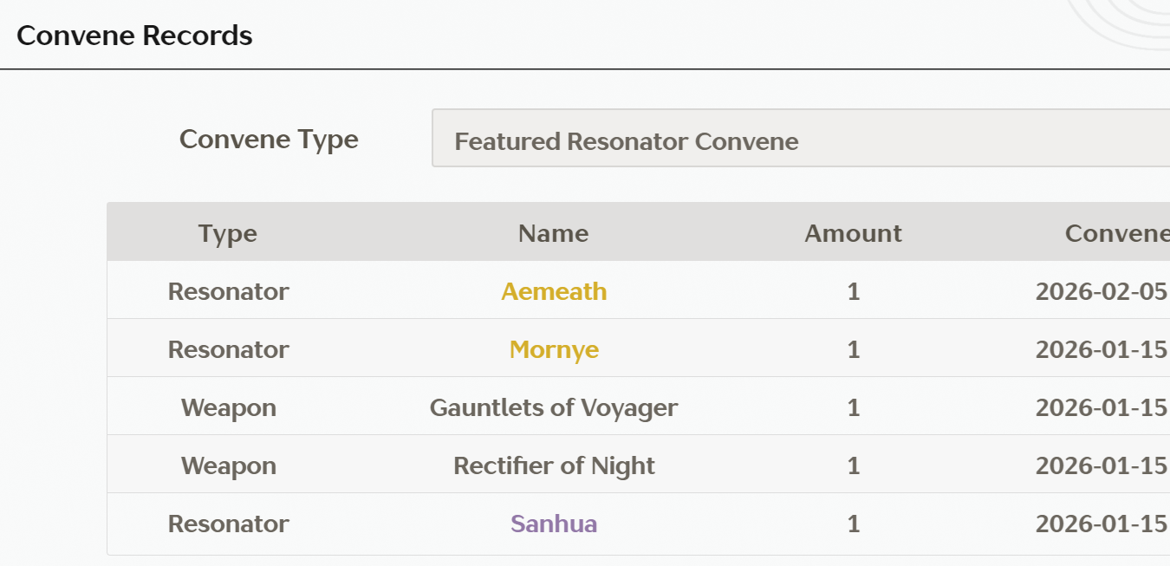Click the Convene Records page title
This screenshot has height=566, width=1170.
tap(134, 36)
